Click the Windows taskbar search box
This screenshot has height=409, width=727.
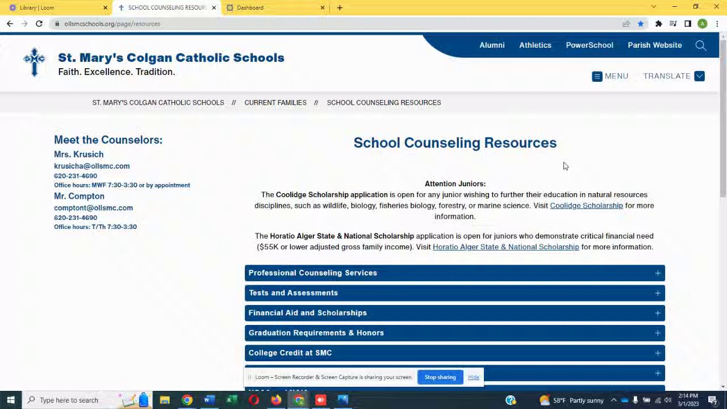click(x=88, y=400)
